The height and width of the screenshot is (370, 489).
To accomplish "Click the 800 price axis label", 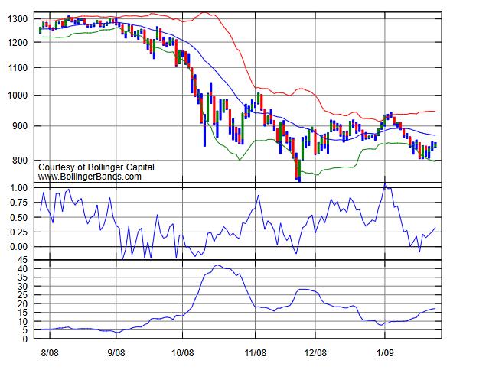I will (x=20, y=161).
